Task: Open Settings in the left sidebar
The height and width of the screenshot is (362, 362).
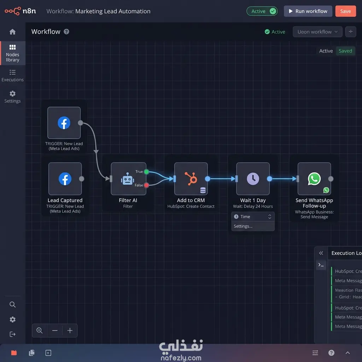Action: (12, 97)
